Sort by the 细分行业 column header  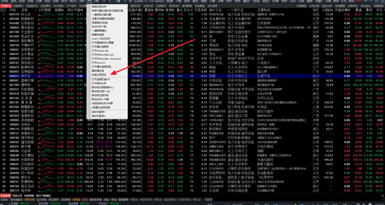pyautogui.click(x=216, y=10)
